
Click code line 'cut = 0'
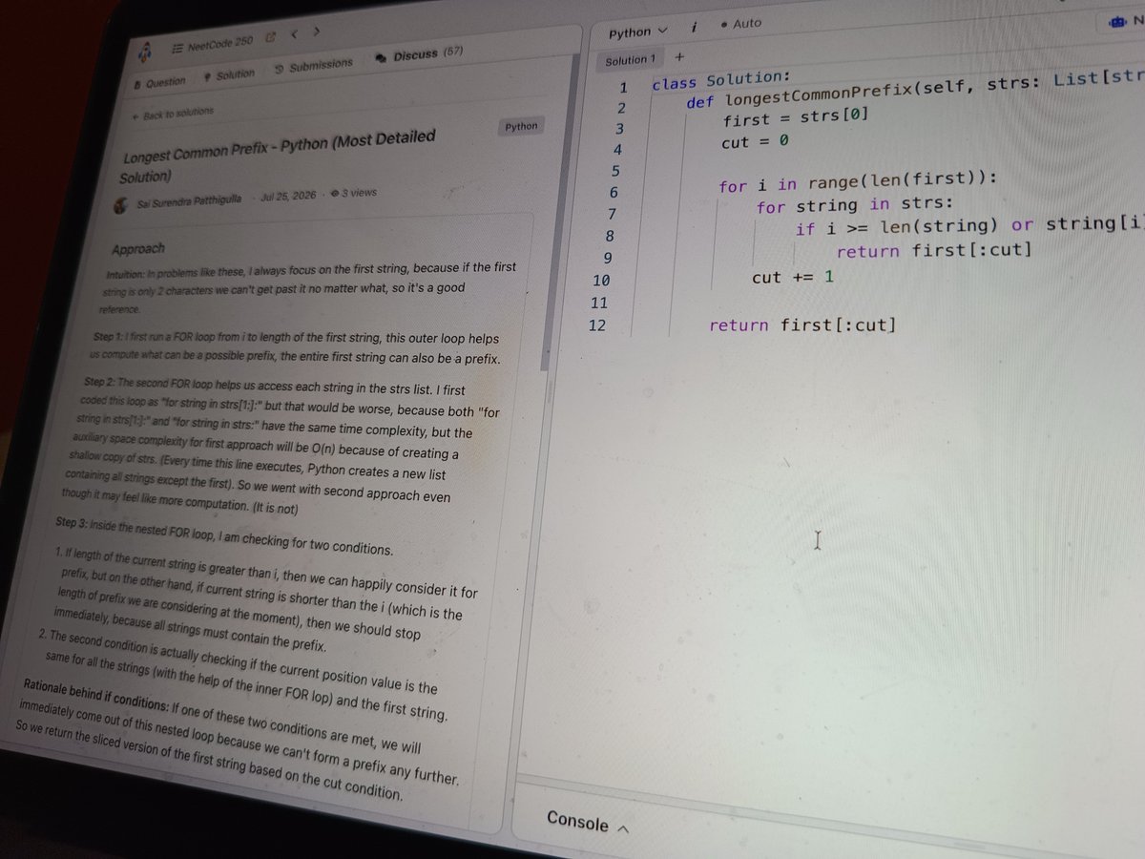coord(755,143)
